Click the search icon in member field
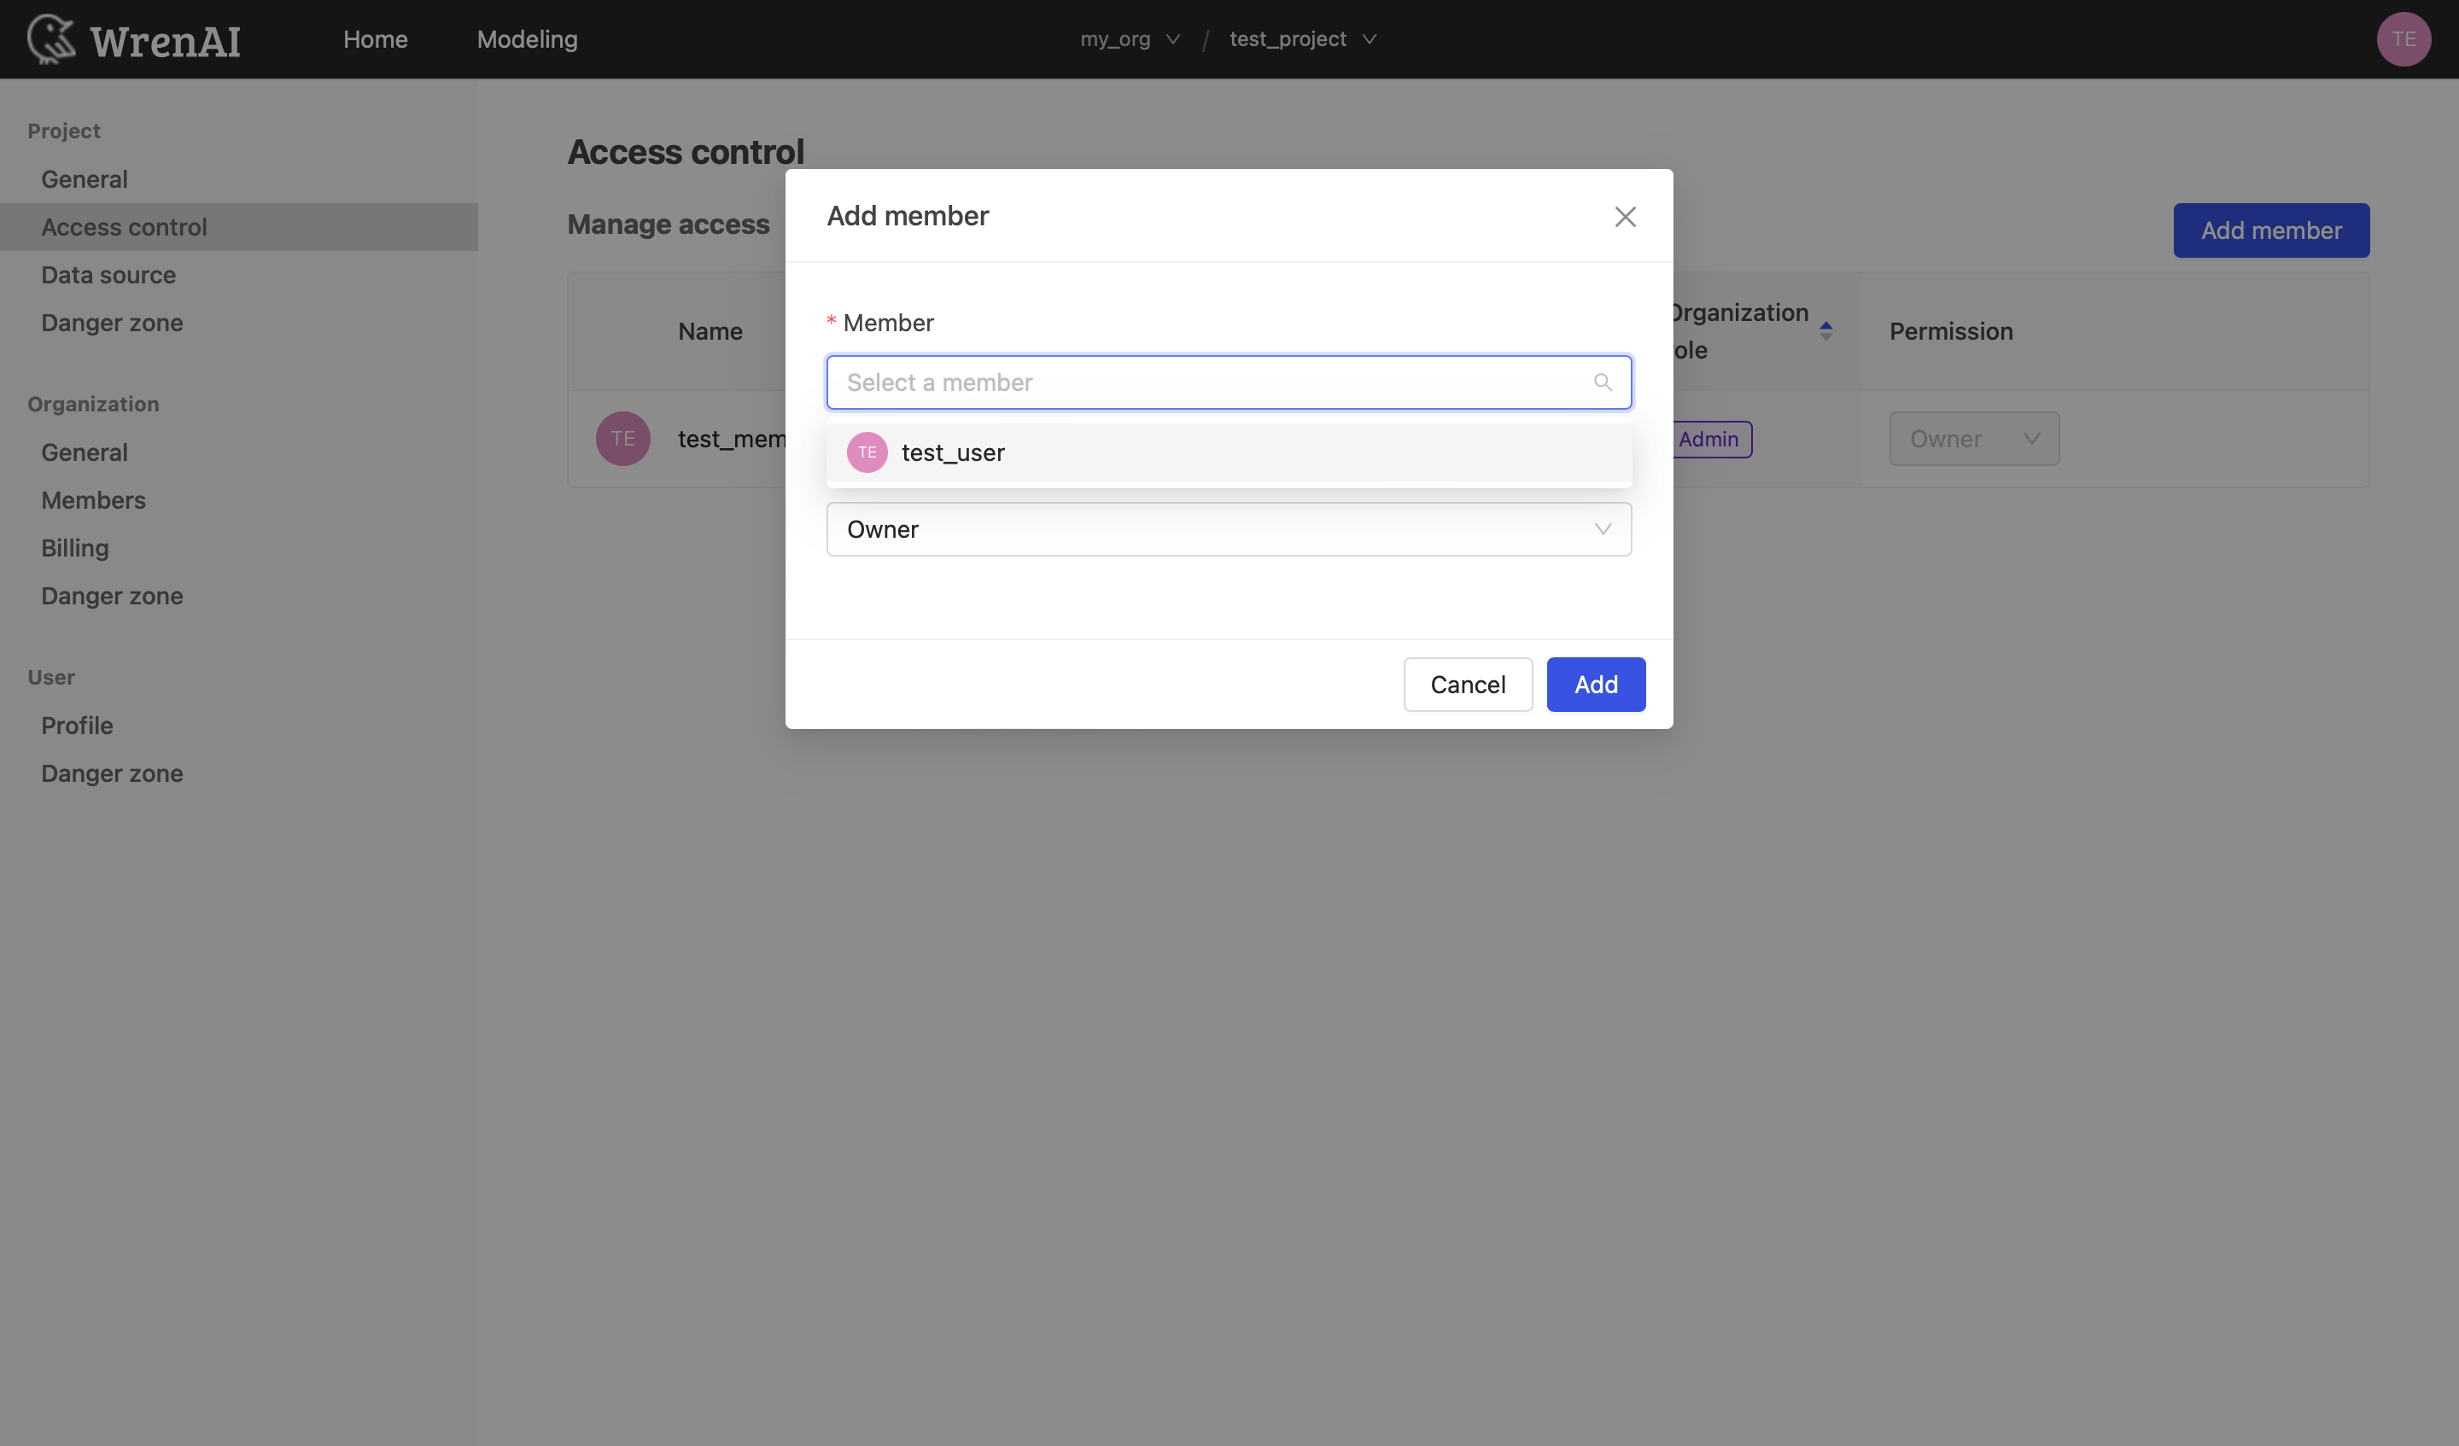This screenshot has height=1446, width=2459. pyautogui.click(x=1602, y=381)
